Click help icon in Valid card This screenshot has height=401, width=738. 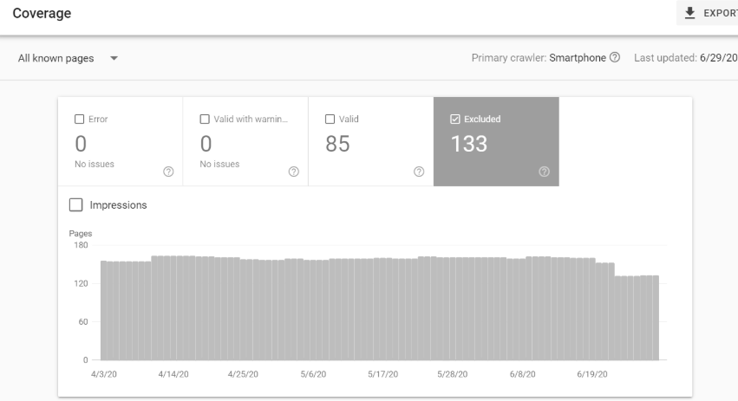419,172
